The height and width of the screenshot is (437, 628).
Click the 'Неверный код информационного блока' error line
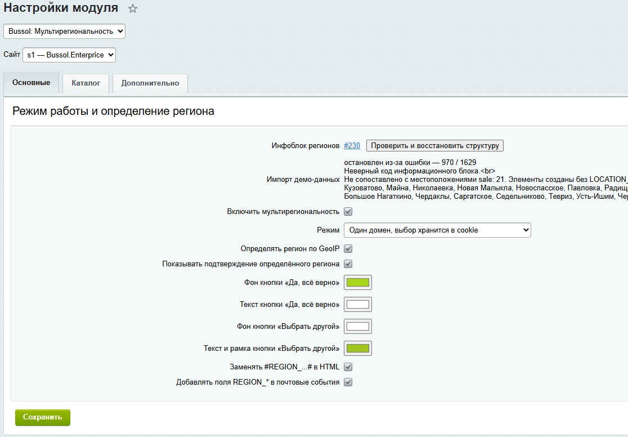[x=420, y=171]
